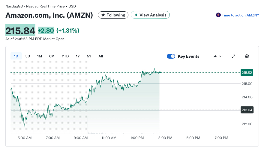The height and width of the screenshot is (148, 261).
Task: Switch to the 5D time range
Action: click(x=28, y=56)
